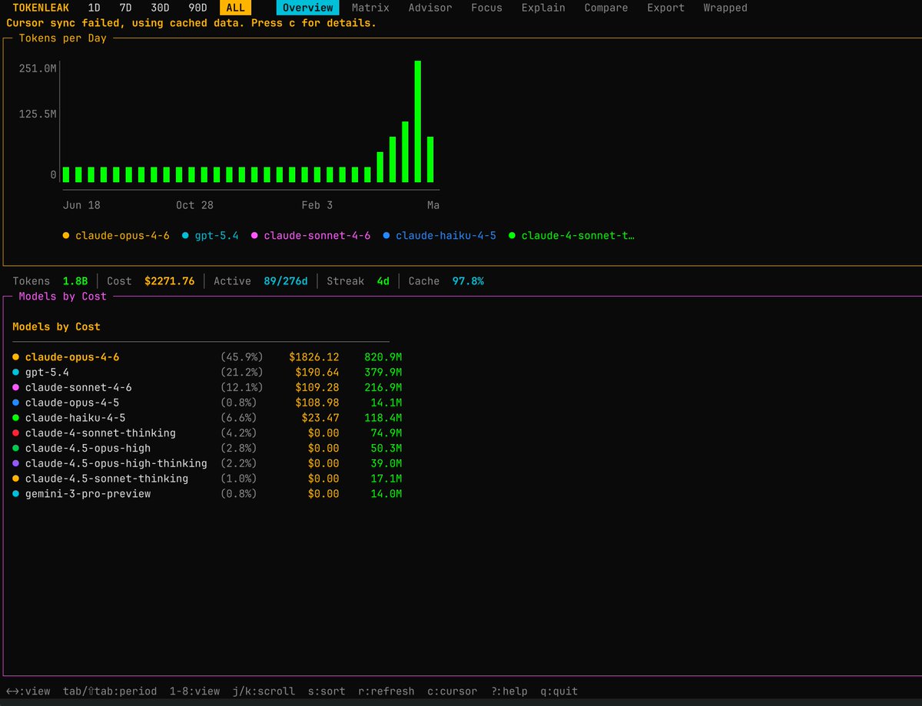
Task: Select the 90D period tab
Action: 197,8
